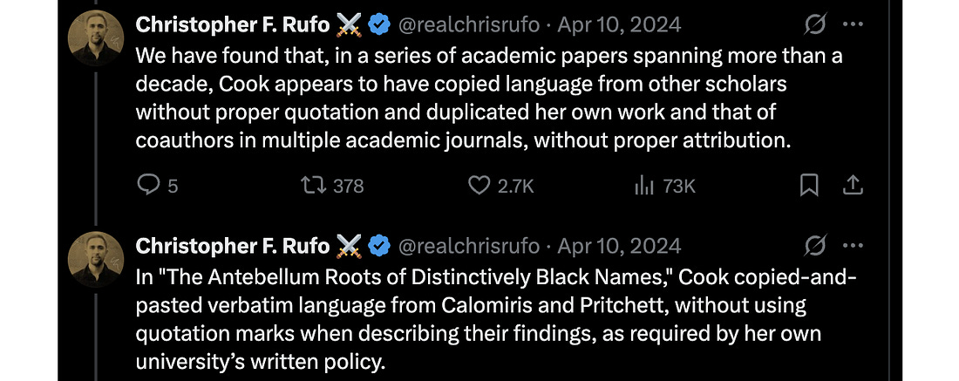Viewport: 959px width, 381px height.
Task: Open Apr 10, 2024 timestamp on second tweet
Action: (x=619, y=247)
